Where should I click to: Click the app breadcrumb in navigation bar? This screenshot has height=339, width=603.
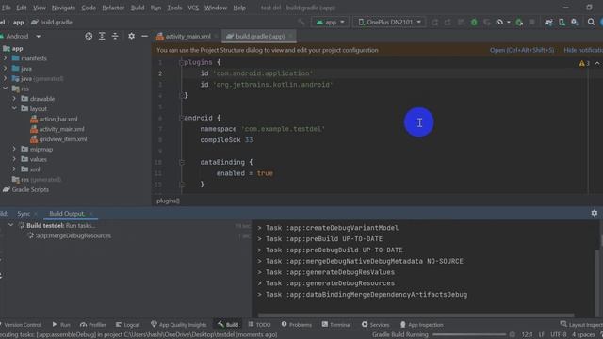19,23
